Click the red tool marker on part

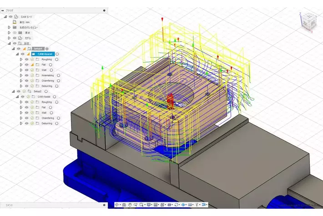[x=171, y=99]
